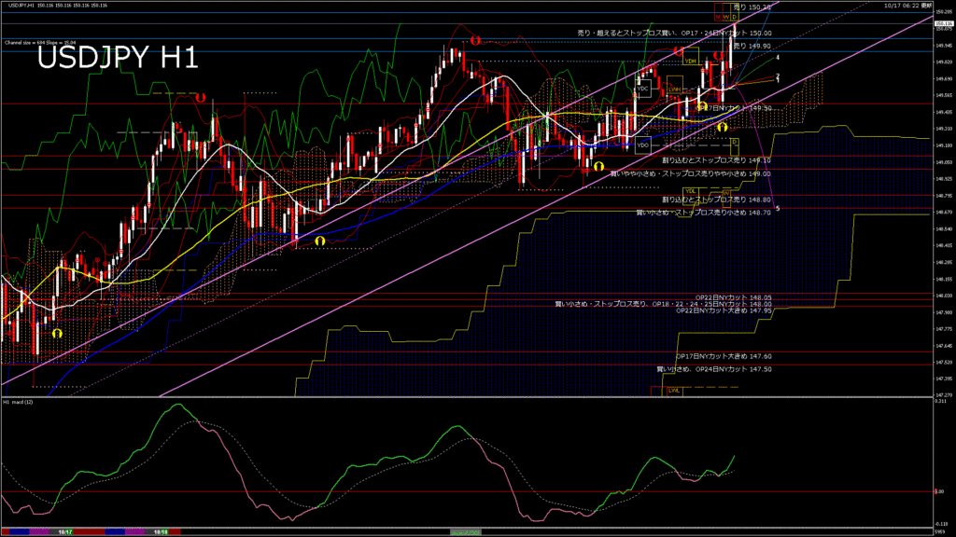Click the YDH level label box
This screenshot has height=537, width=956.
click(691, 61)
